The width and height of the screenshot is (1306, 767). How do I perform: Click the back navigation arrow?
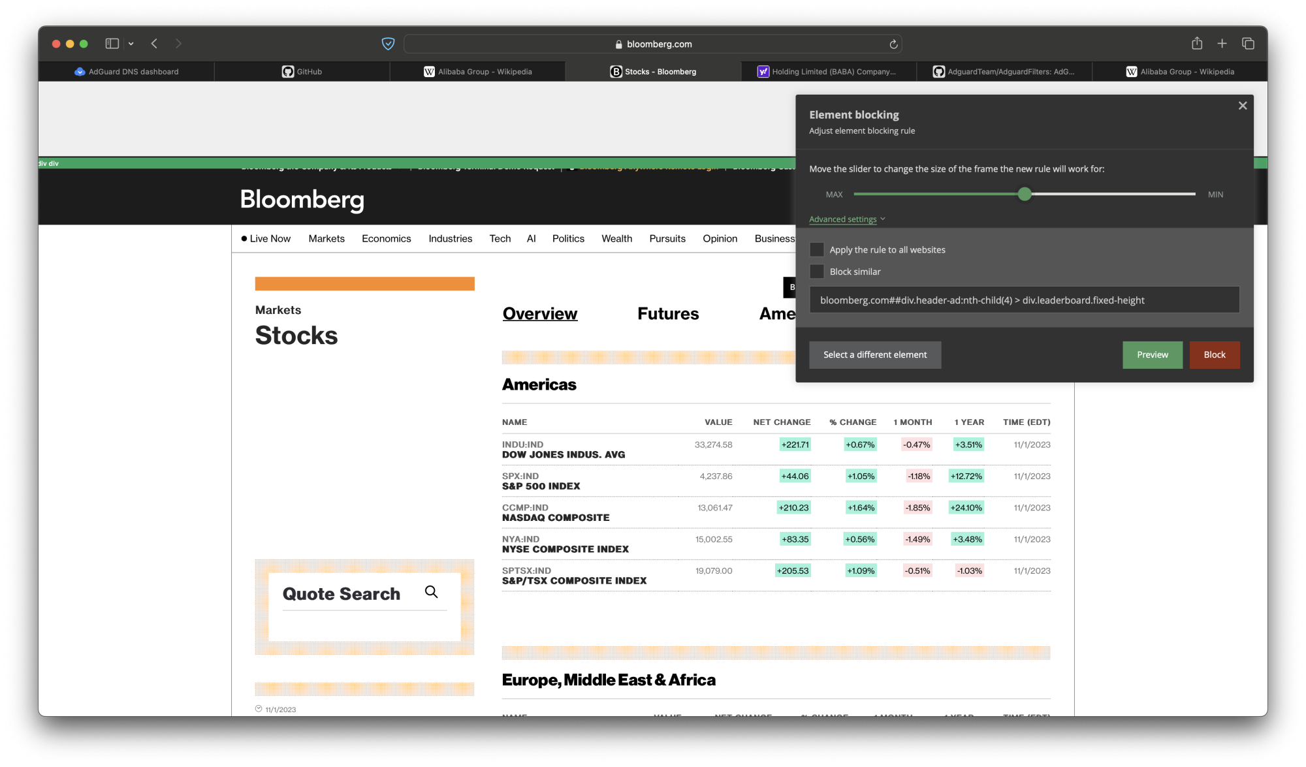154,43
